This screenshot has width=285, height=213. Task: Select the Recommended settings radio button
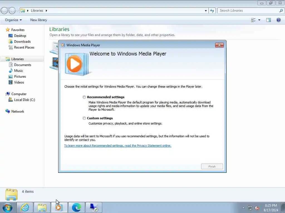pos(84,97)
